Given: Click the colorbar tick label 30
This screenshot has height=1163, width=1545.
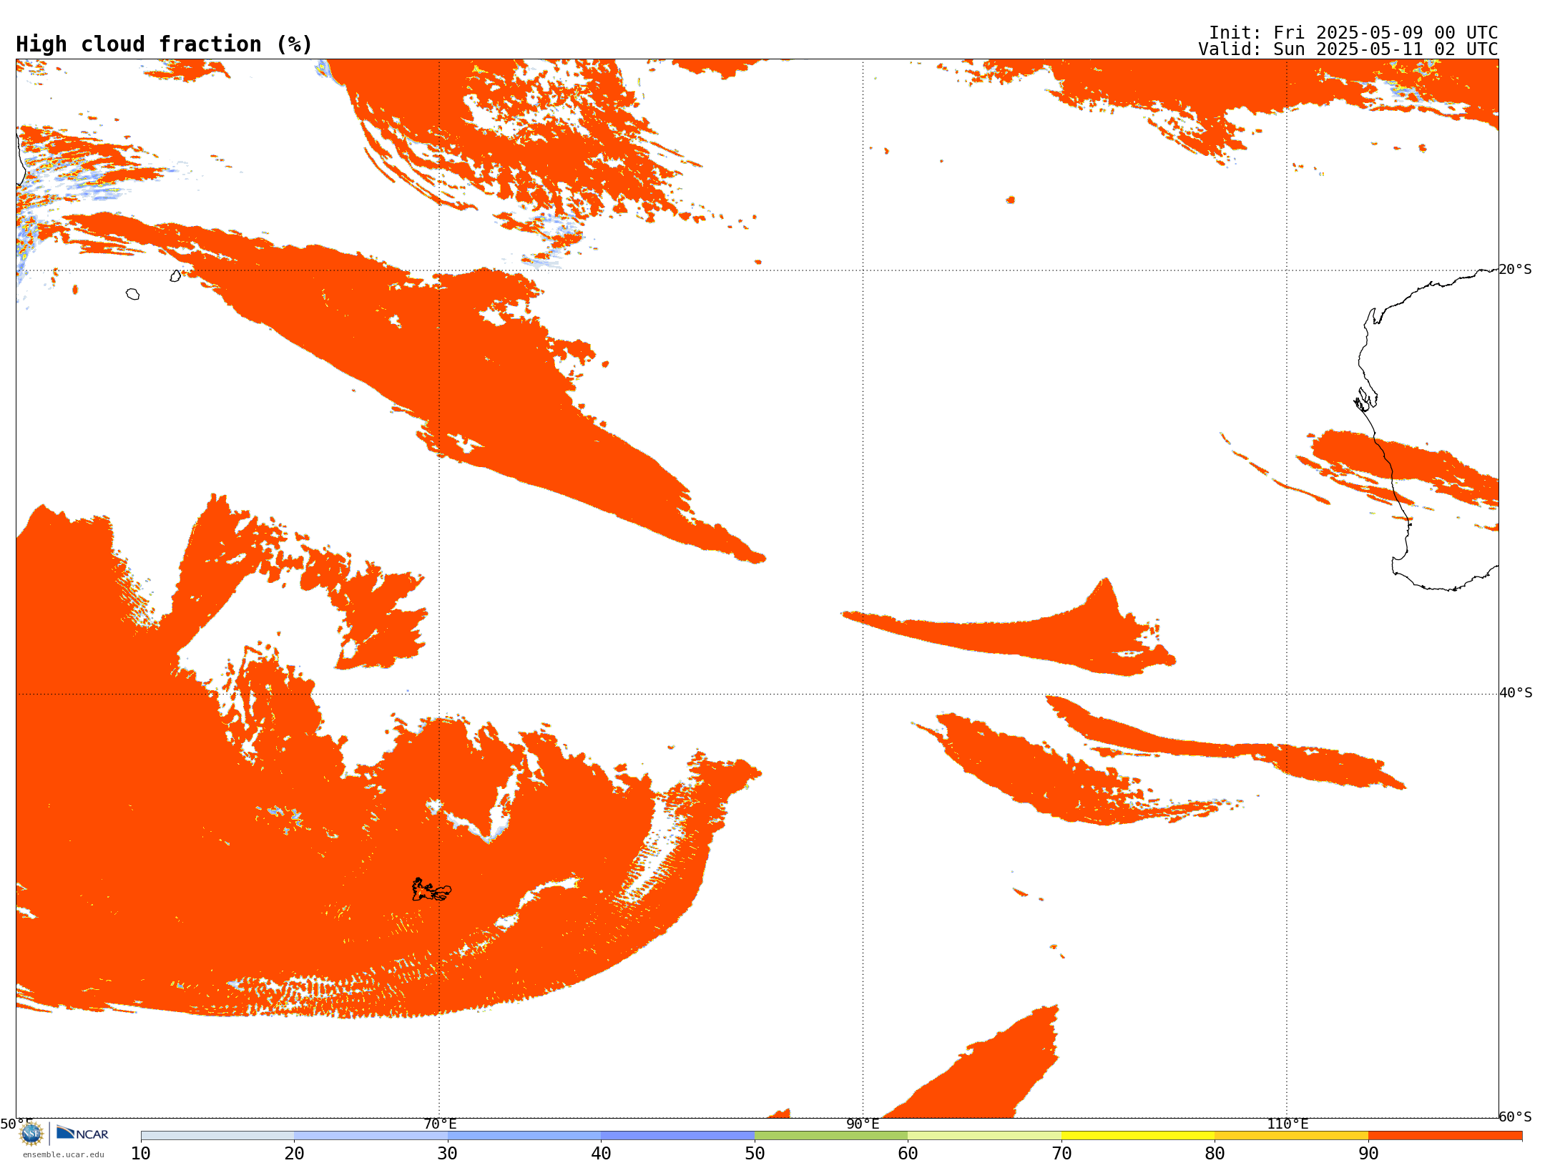Looking at the screenshot, I should pos(448,1154).
